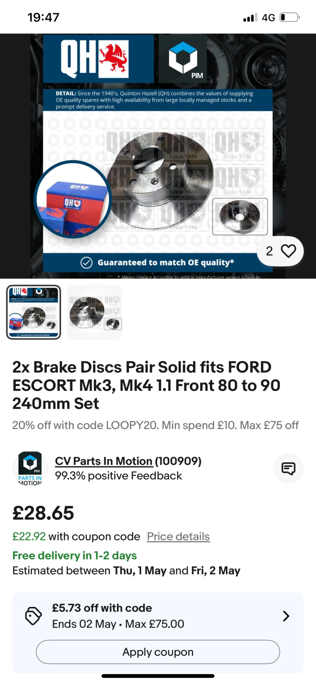Open the Price details link

[178, 536]
